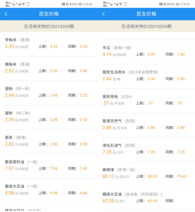This screenshot has width=195, height=212.
Task: Tap the alarm clock icon in the left status bar
Action: [x=67, y=4]
